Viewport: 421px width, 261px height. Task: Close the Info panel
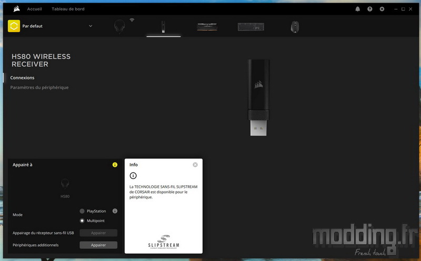pyautogui.click(x=195, y=165)
